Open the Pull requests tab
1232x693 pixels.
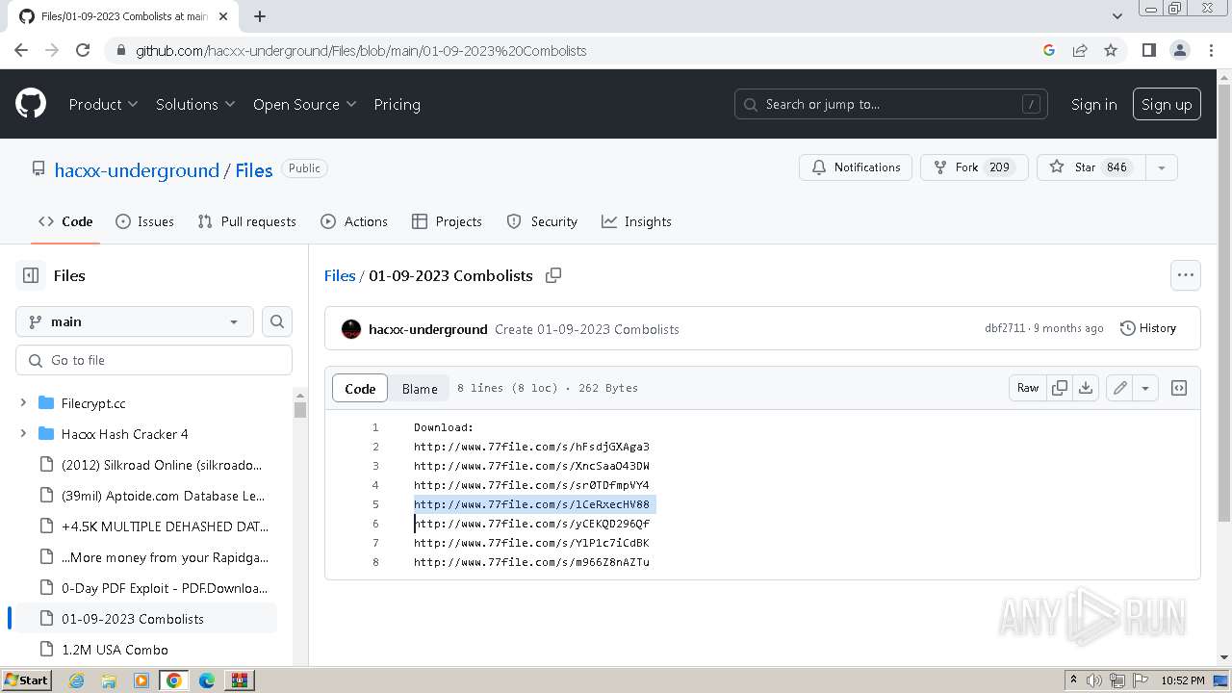click(246, 221)
